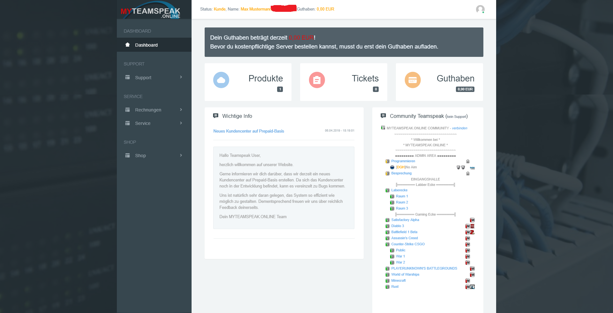Select Dashboard in the sidebar
Screen dimensions: 613x313
(146, 45)
